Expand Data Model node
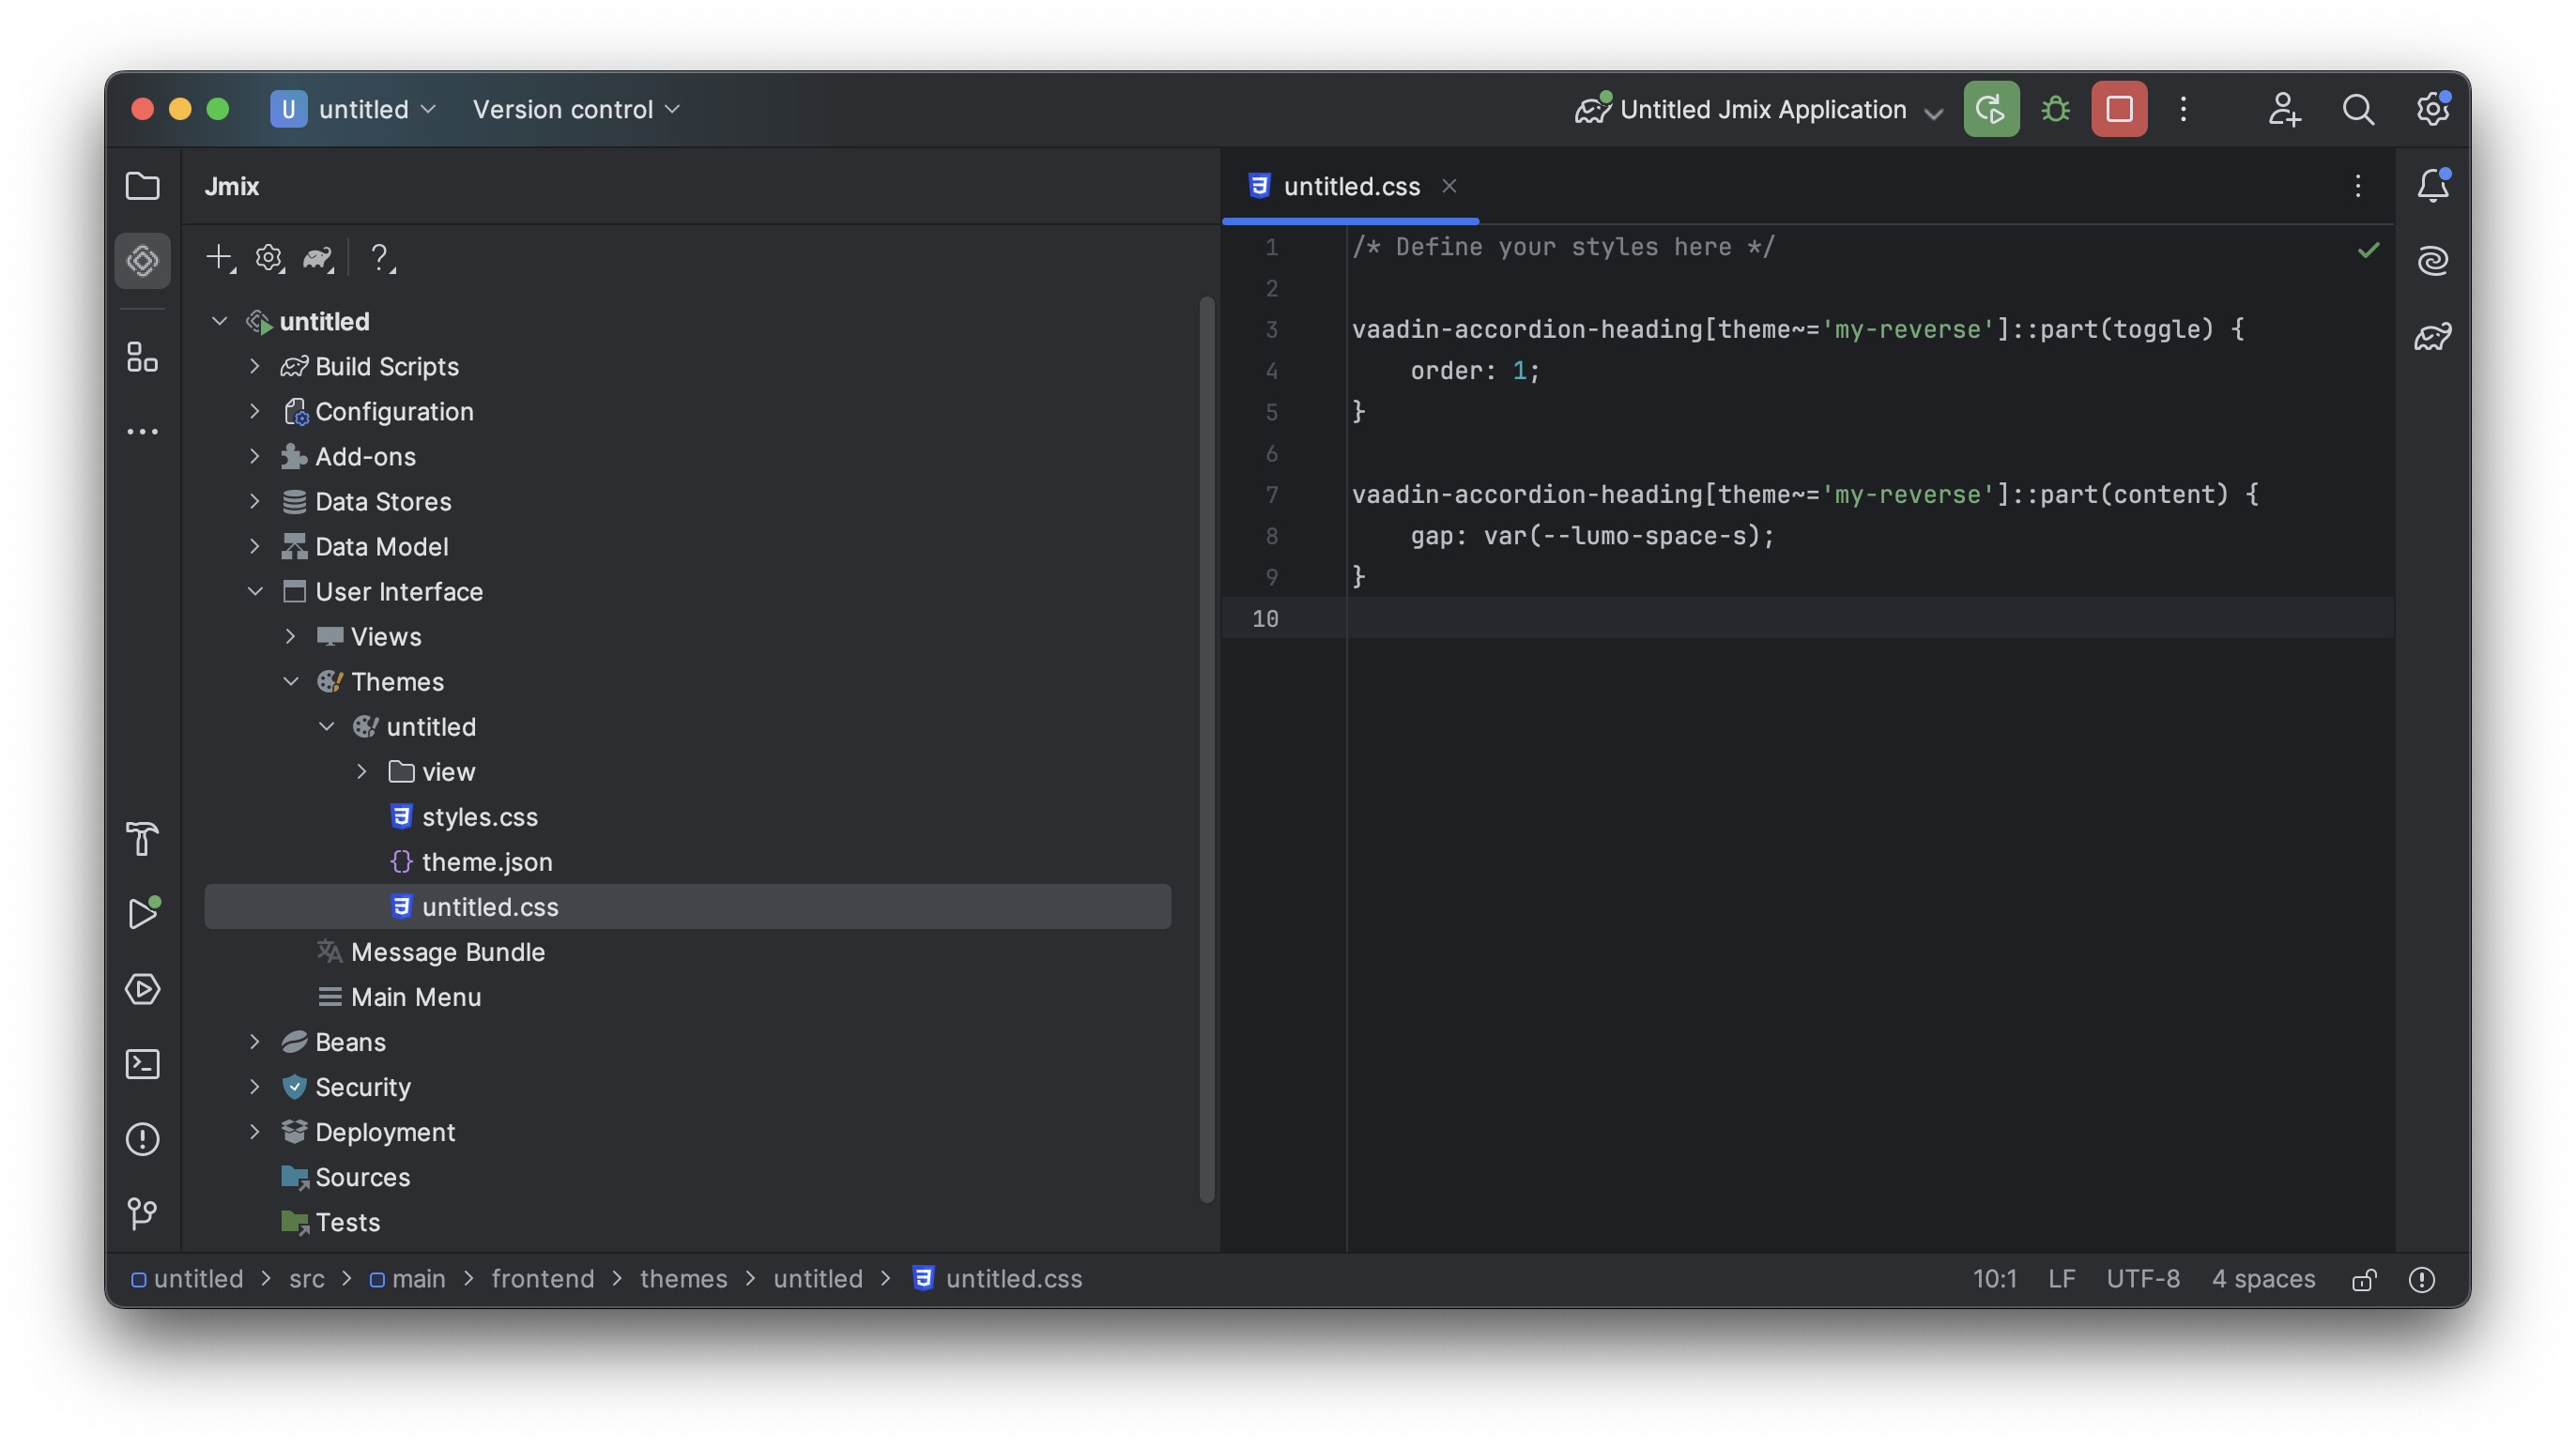 point(255,547)
